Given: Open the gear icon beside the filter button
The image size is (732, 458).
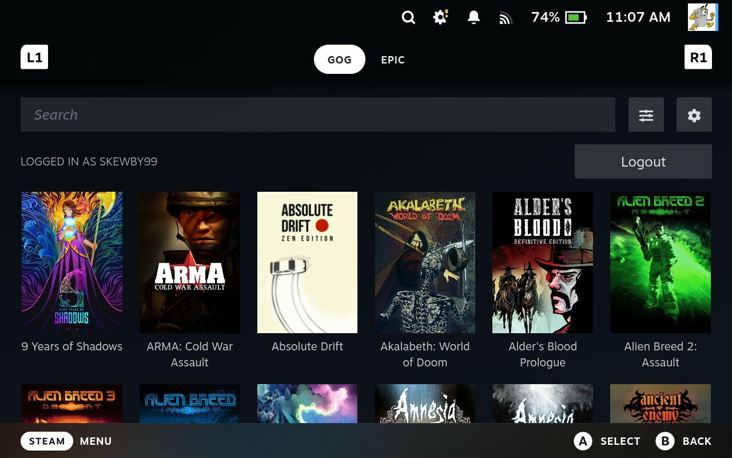Looking at the screenshot, I should point(694,115).
